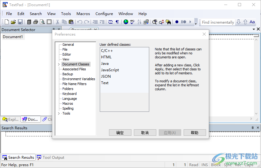Run the ABC spell check icon
Screen dimensions: 261x168
point(133,22)
